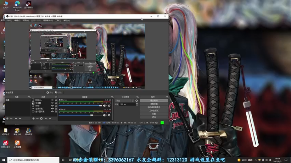Image resolution: width=291 pixels, height=163 pixels.
Task: Move scene up with the Scenes up arrow
Action: tap(16, 118)
